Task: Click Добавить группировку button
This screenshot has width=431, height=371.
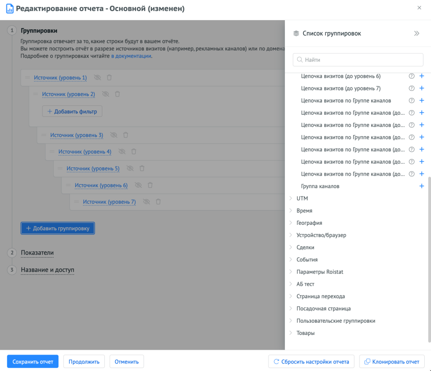Action: (58, 228)
